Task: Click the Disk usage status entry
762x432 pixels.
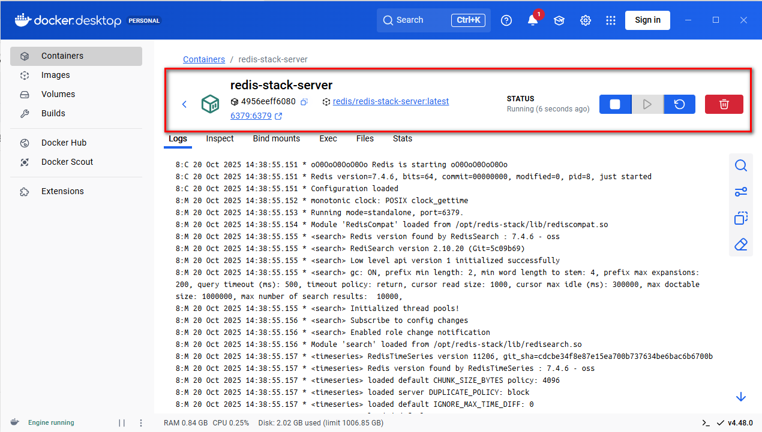Action: click(320, 422)
